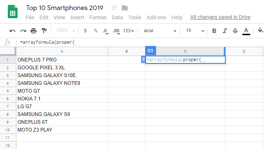
Task: Open the View menu
Action: [x=59, y=17]
